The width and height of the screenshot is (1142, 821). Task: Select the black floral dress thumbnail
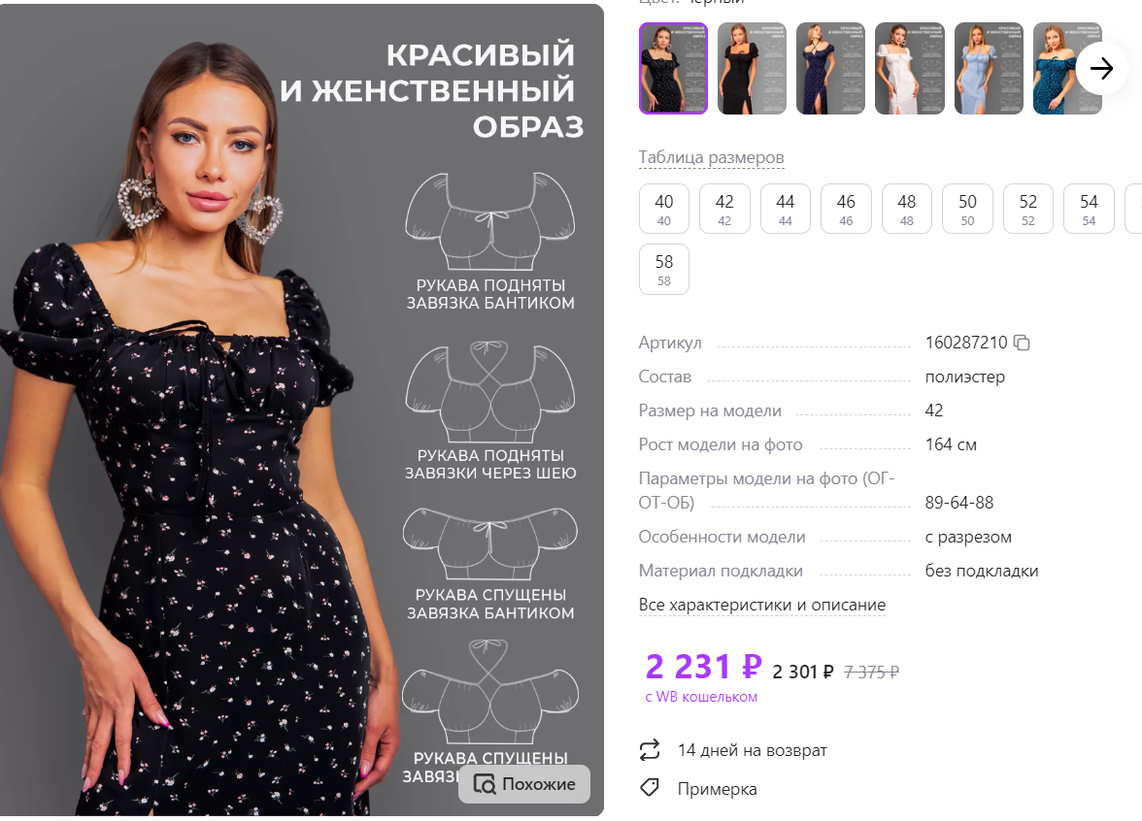pos(673,68)
